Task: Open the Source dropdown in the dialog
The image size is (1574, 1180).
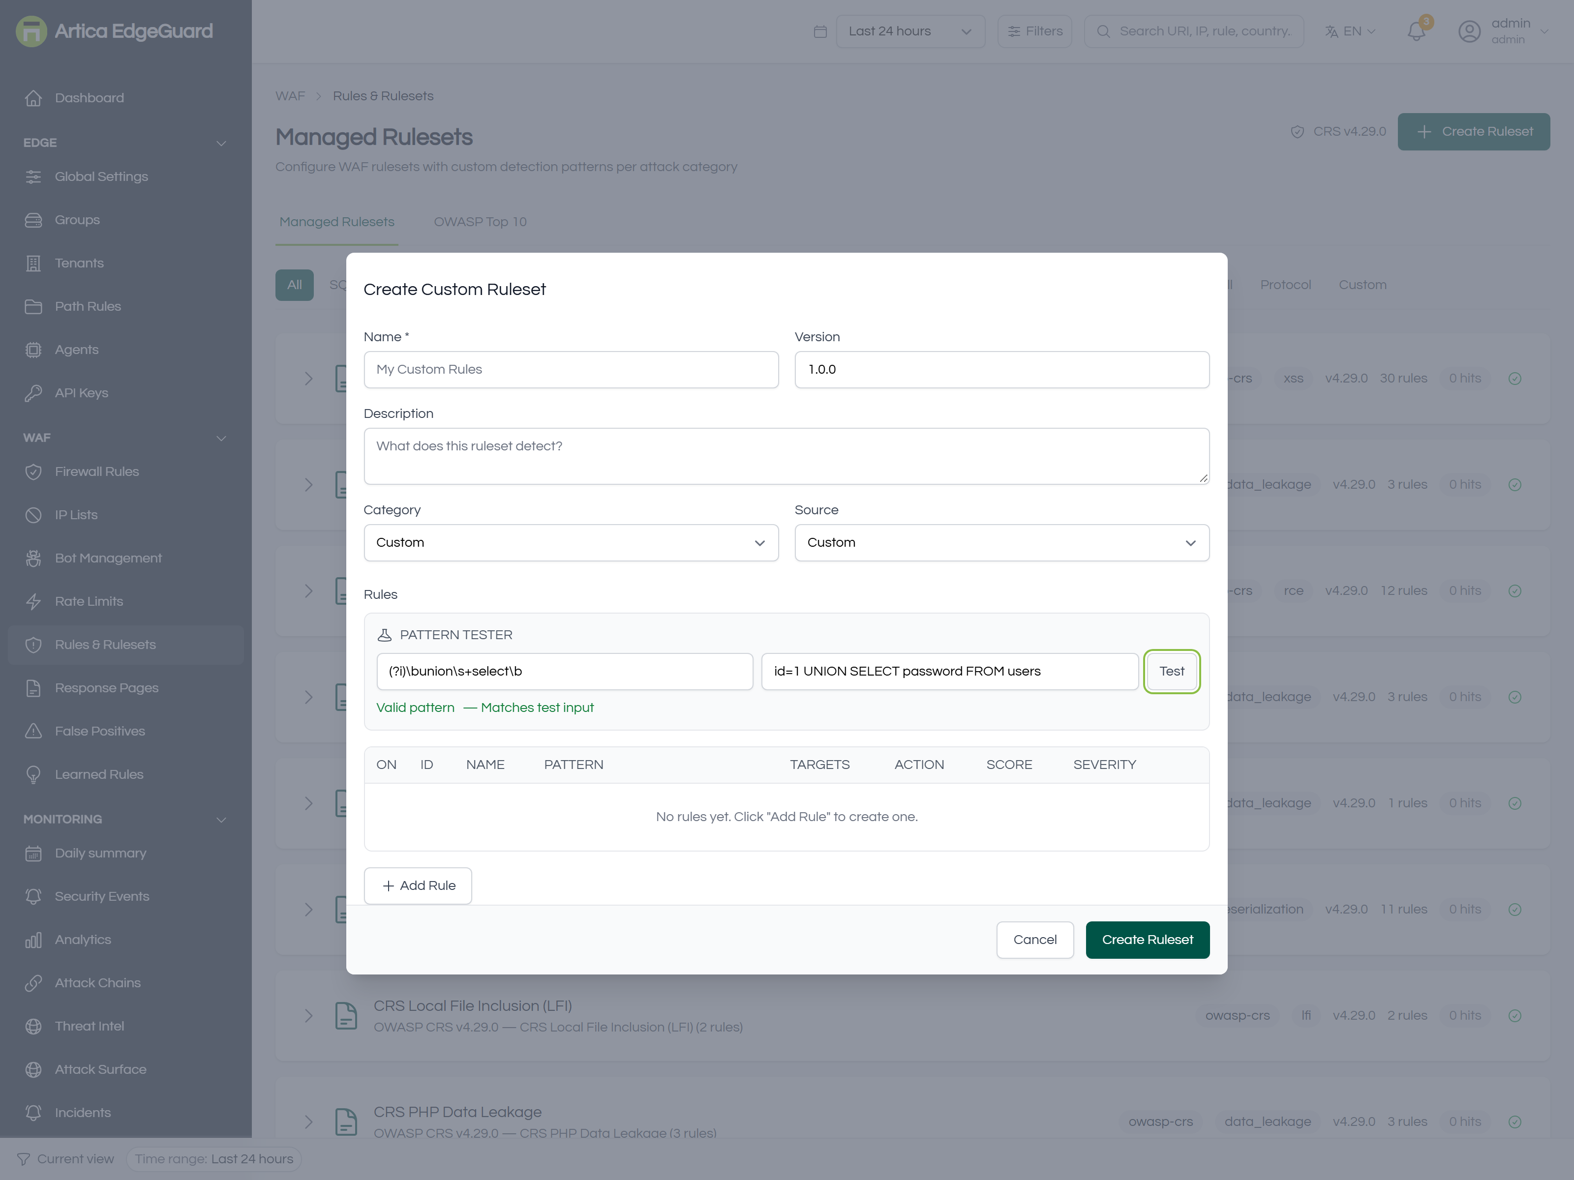Action: point(1001,543)
